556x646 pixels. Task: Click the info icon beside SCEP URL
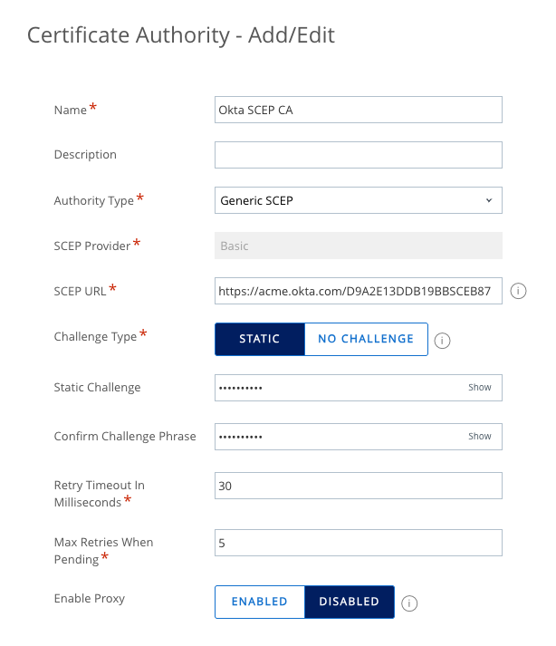click(x=519, y=292)
